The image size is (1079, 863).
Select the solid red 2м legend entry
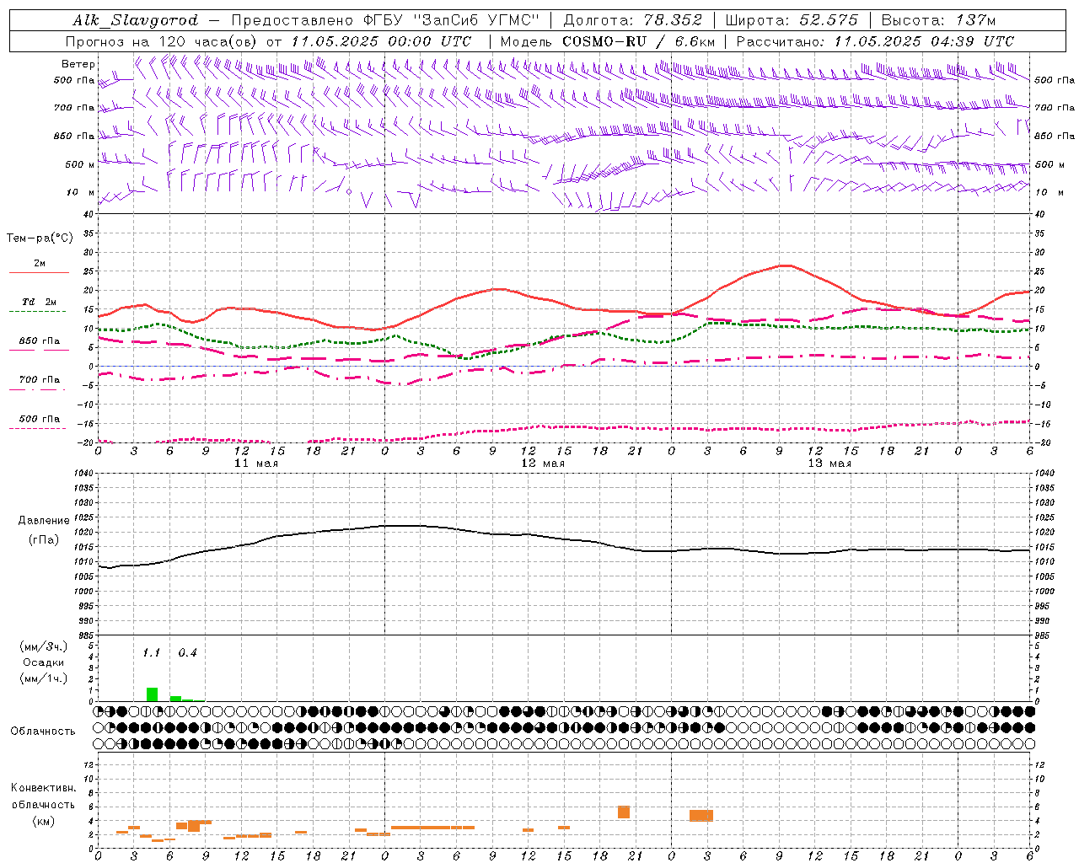[x=40, y=266]
